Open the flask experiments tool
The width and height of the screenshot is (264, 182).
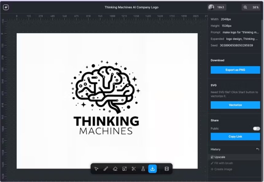click(x=143, y=169)
